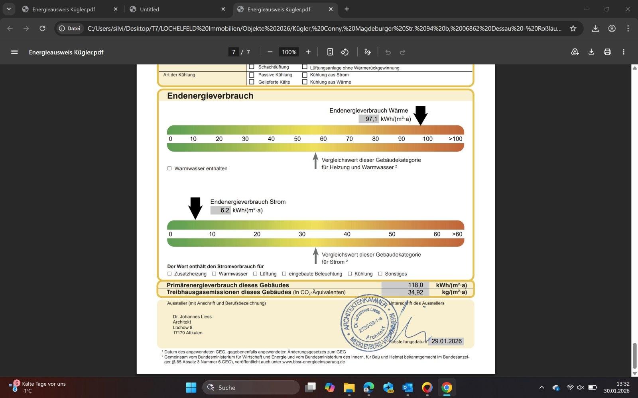Download the PDF from viewer toolbar

(x=591, y=52)
